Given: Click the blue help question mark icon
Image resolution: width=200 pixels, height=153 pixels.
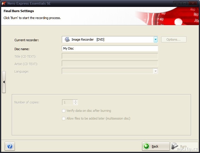Looking at the screenshot, I should click(x=10, y=146).
